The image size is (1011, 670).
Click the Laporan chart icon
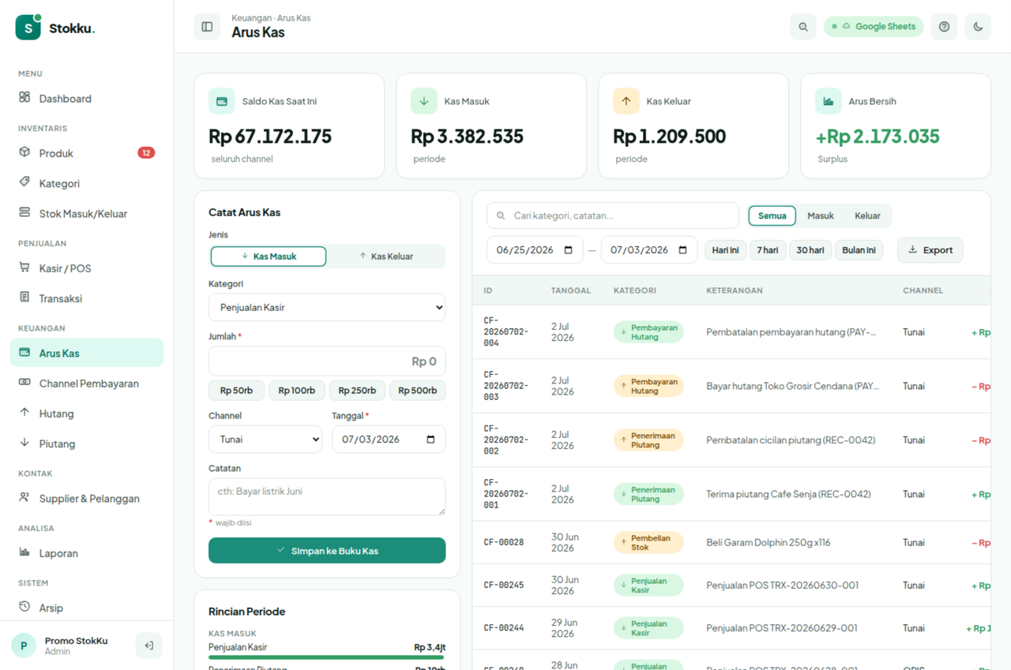(x=24, y=552)
